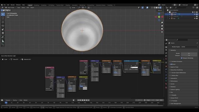The image size is (199, 112).
Task: Open the Edit menu
Action: pos(8,5)
